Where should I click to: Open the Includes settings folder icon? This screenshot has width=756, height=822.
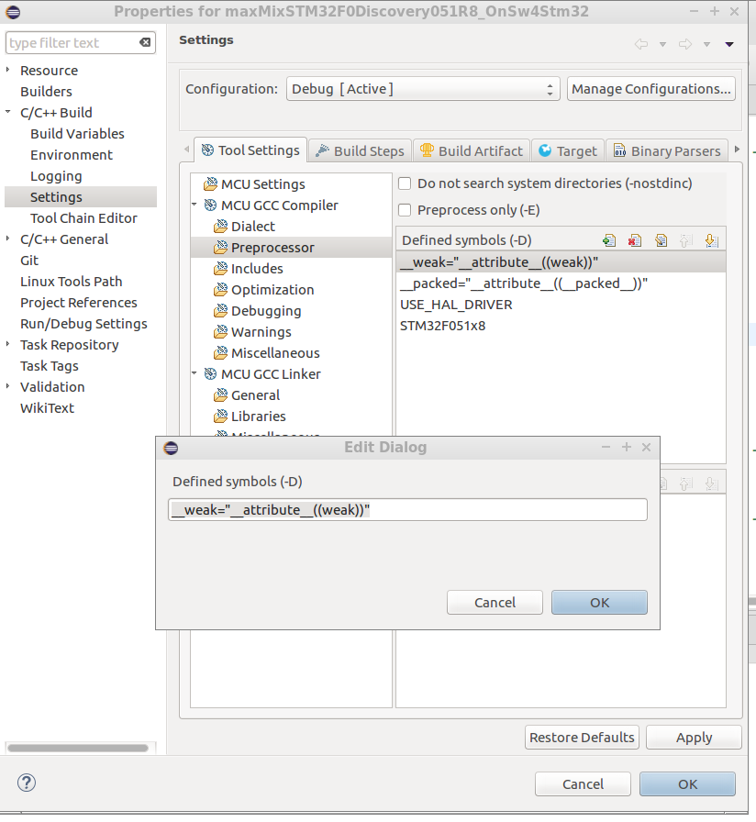(x=220, y=269)
